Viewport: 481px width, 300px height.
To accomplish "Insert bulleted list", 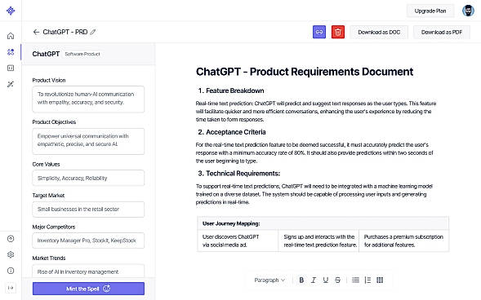I will point(355,280).
